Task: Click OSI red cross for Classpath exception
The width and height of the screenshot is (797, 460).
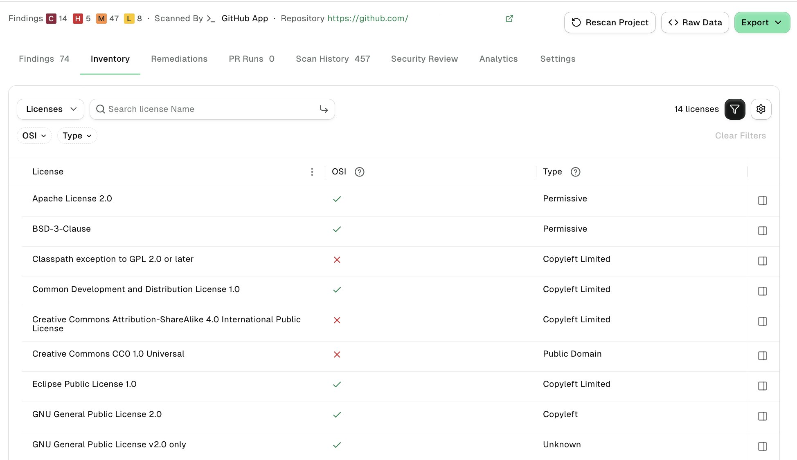Action: (x=337, y=259)
